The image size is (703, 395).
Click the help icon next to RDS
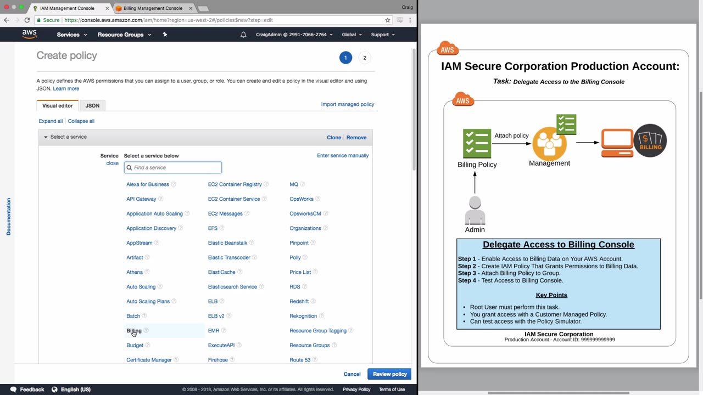point(305,287)
